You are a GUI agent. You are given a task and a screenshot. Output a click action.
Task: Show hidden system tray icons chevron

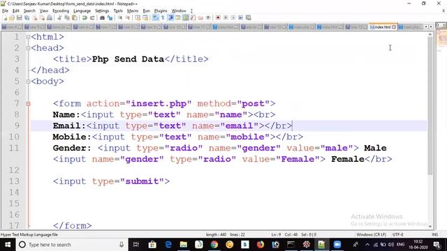click(367, 245)
